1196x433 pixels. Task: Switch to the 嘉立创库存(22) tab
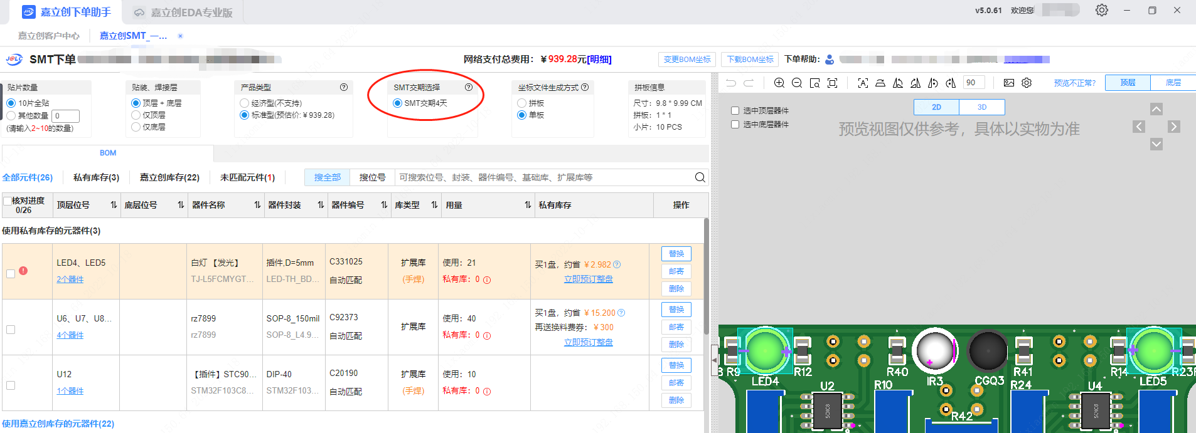coord(169,178)
